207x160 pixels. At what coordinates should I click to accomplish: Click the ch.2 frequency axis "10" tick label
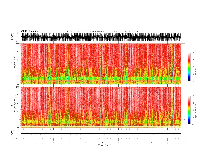click(x=18, y=87)
